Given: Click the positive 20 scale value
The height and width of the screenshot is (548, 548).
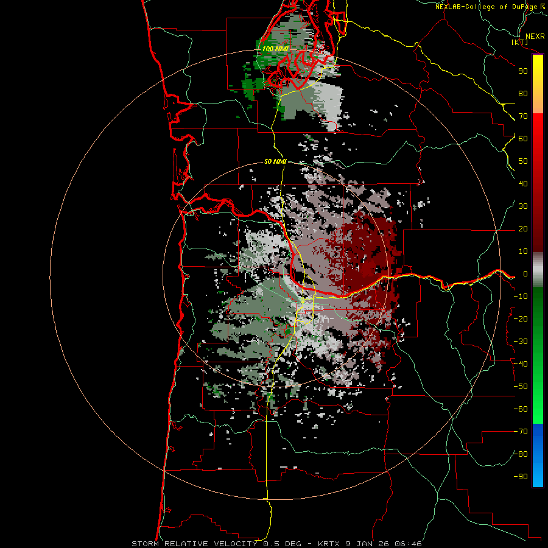Looking at the screenshot, I should 523,228.
